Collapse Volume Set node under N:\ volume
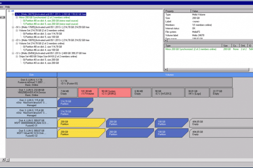The width and height of the screenshot is (253, 168). click(17, 31)
